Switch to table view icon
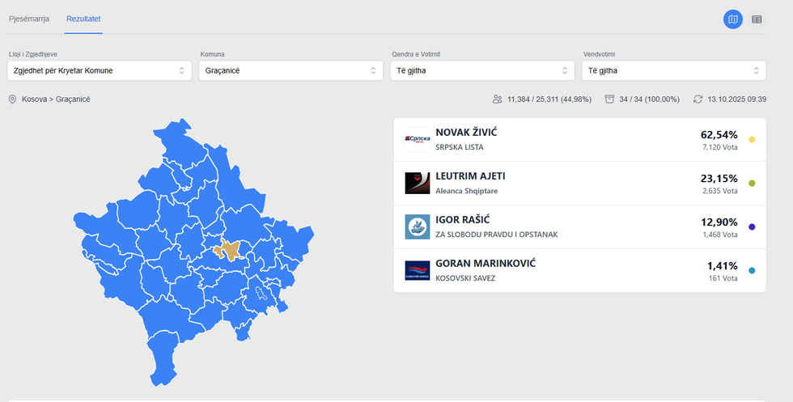This screenshot has height=402, width=793. pyautogui.click(x=757, y=19)
